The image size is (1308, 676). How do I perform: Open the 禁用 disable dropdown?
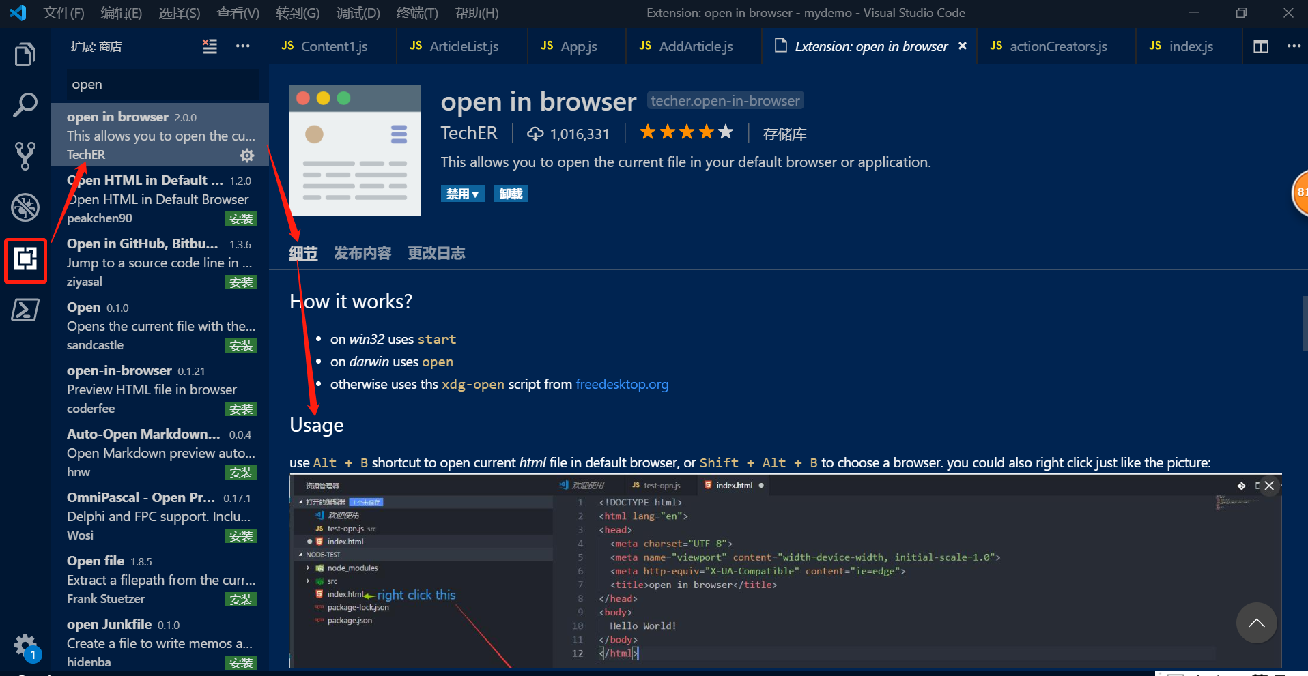click(463, 194)
